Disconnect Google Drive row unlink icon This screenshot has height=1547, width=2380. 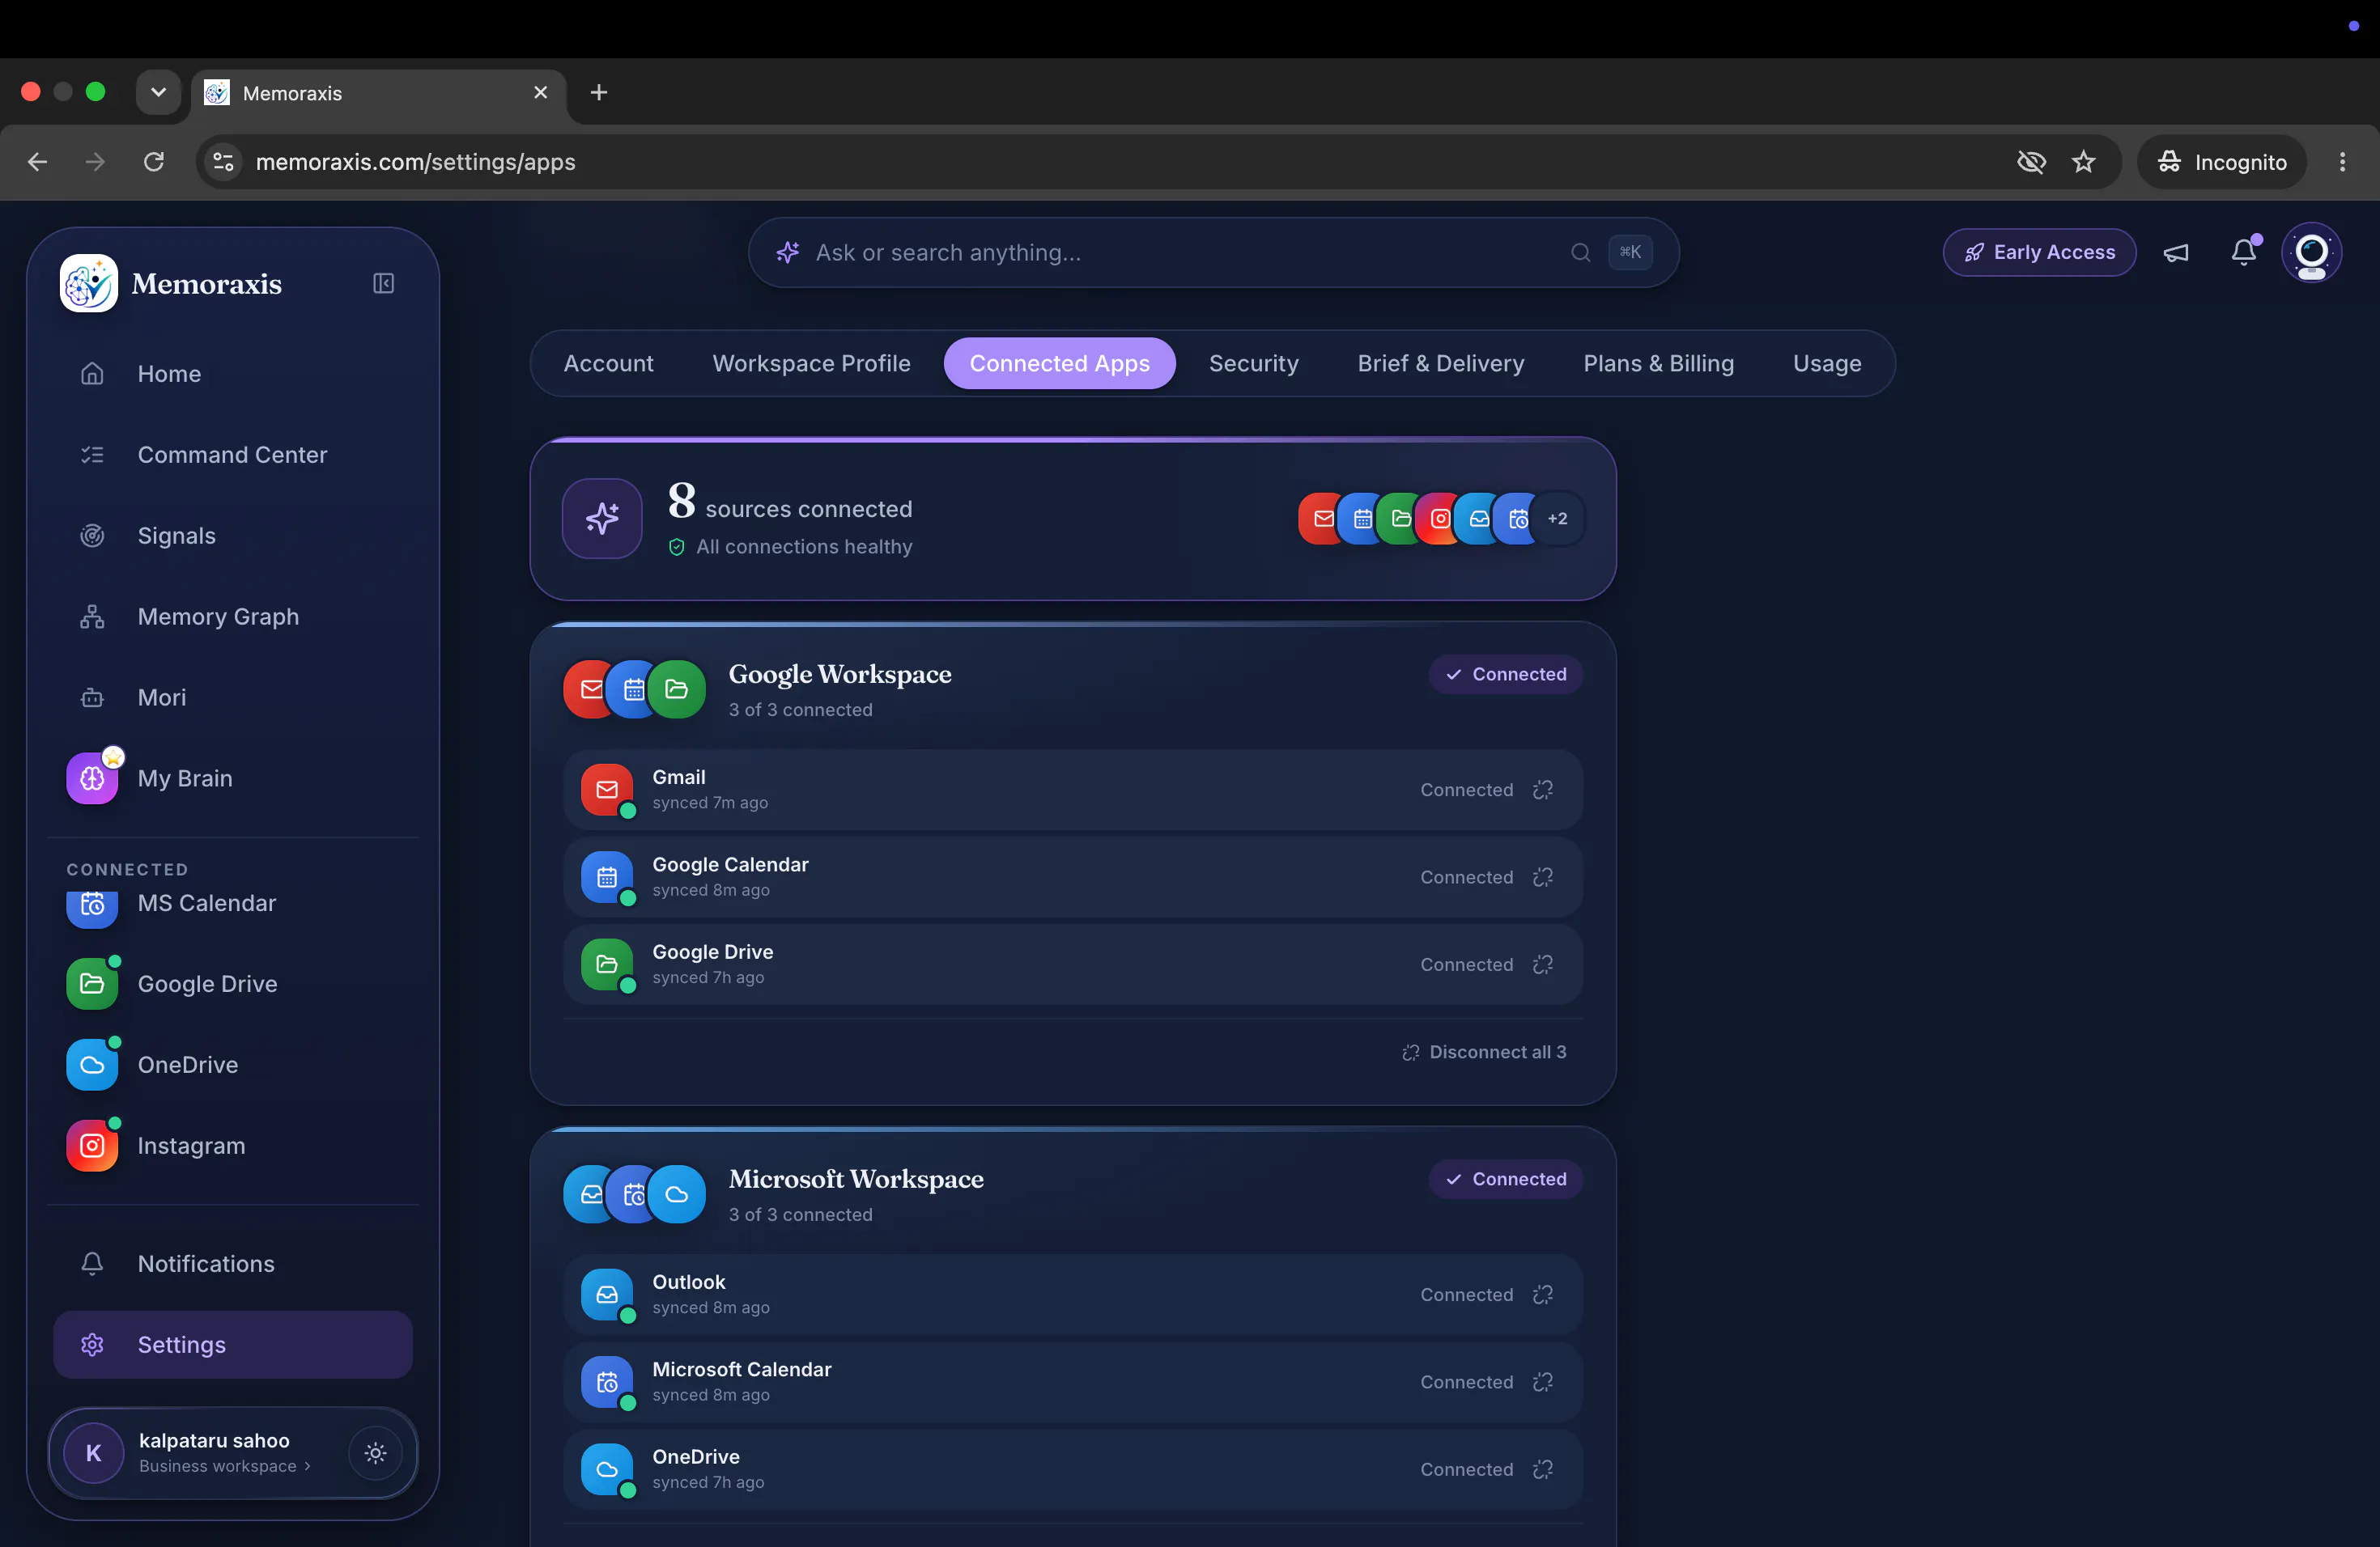pos(1543,964)
